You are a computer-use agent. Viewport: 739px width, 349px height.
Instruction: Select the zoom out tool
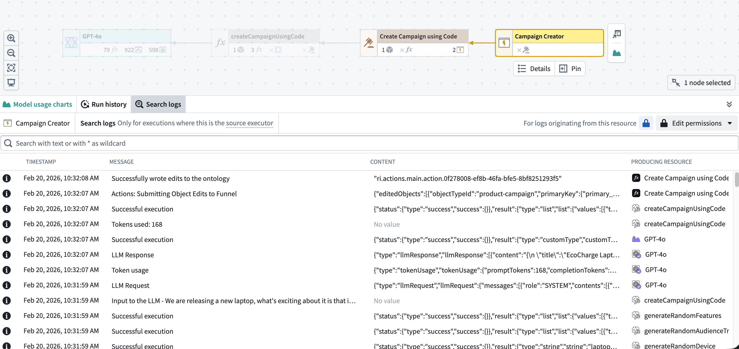click(11, 53)
